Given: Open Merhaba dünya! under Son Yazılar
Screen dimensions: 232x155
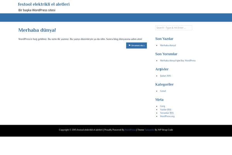Looking at the screenshot, I should [168, 45].
